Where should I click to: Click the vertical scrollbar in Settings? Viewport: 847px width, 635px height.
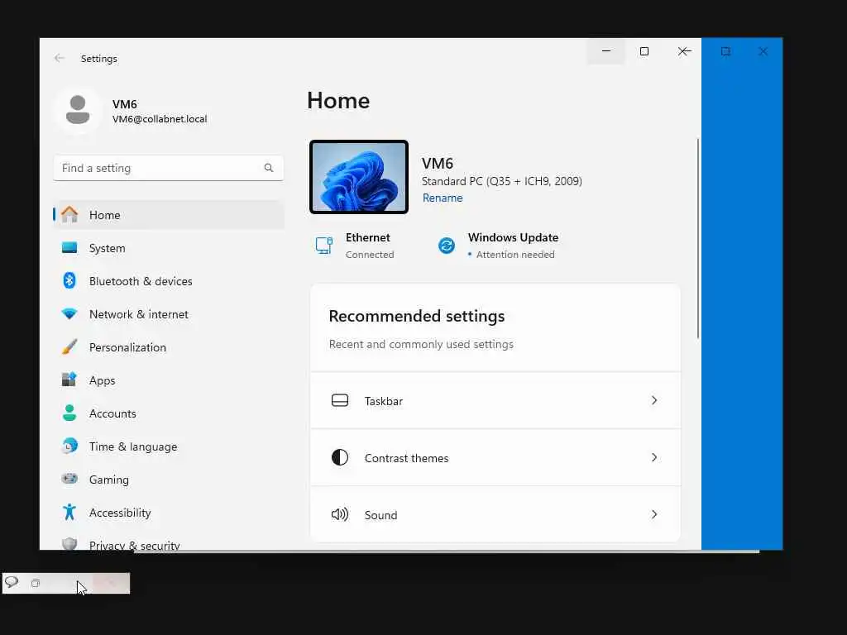pos(698,239)
